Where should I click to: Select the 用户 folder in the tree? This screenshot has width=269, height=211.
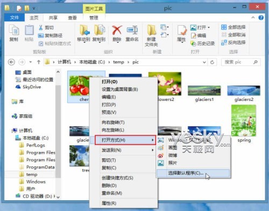pyautogui.click(x=27, y=189)
